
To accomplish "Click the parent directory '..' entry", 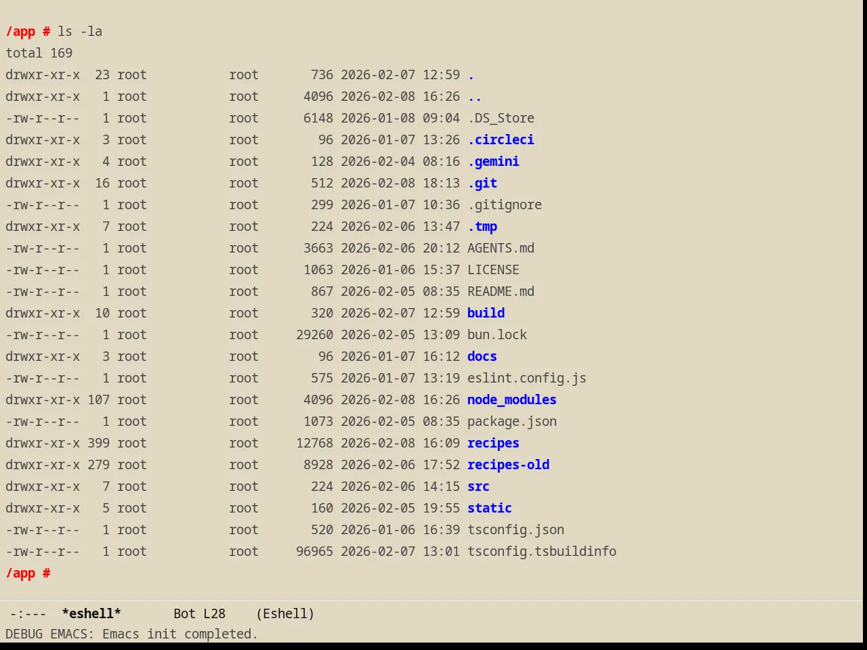I will point(474,96).
